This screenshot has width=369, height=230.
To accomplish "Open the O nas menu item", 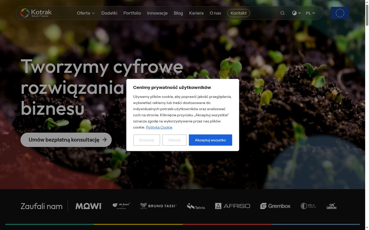I will 216,13.
